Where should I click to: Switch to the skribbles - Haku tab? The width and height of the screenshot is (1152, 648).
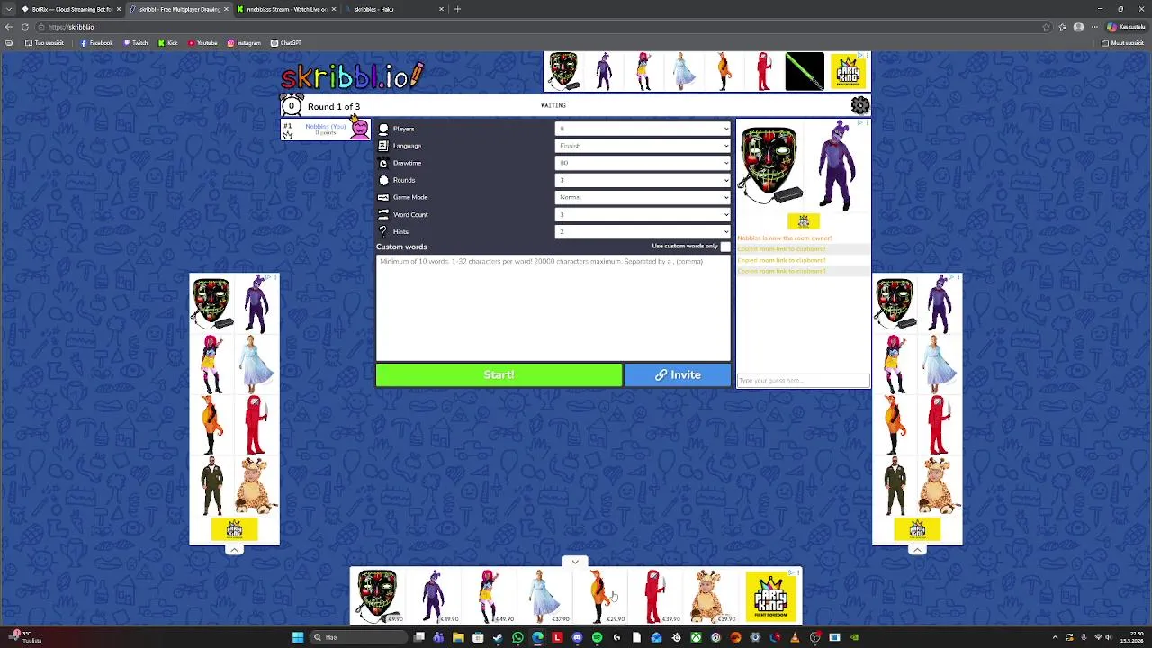pyautogui.click(x=394, y=9)
